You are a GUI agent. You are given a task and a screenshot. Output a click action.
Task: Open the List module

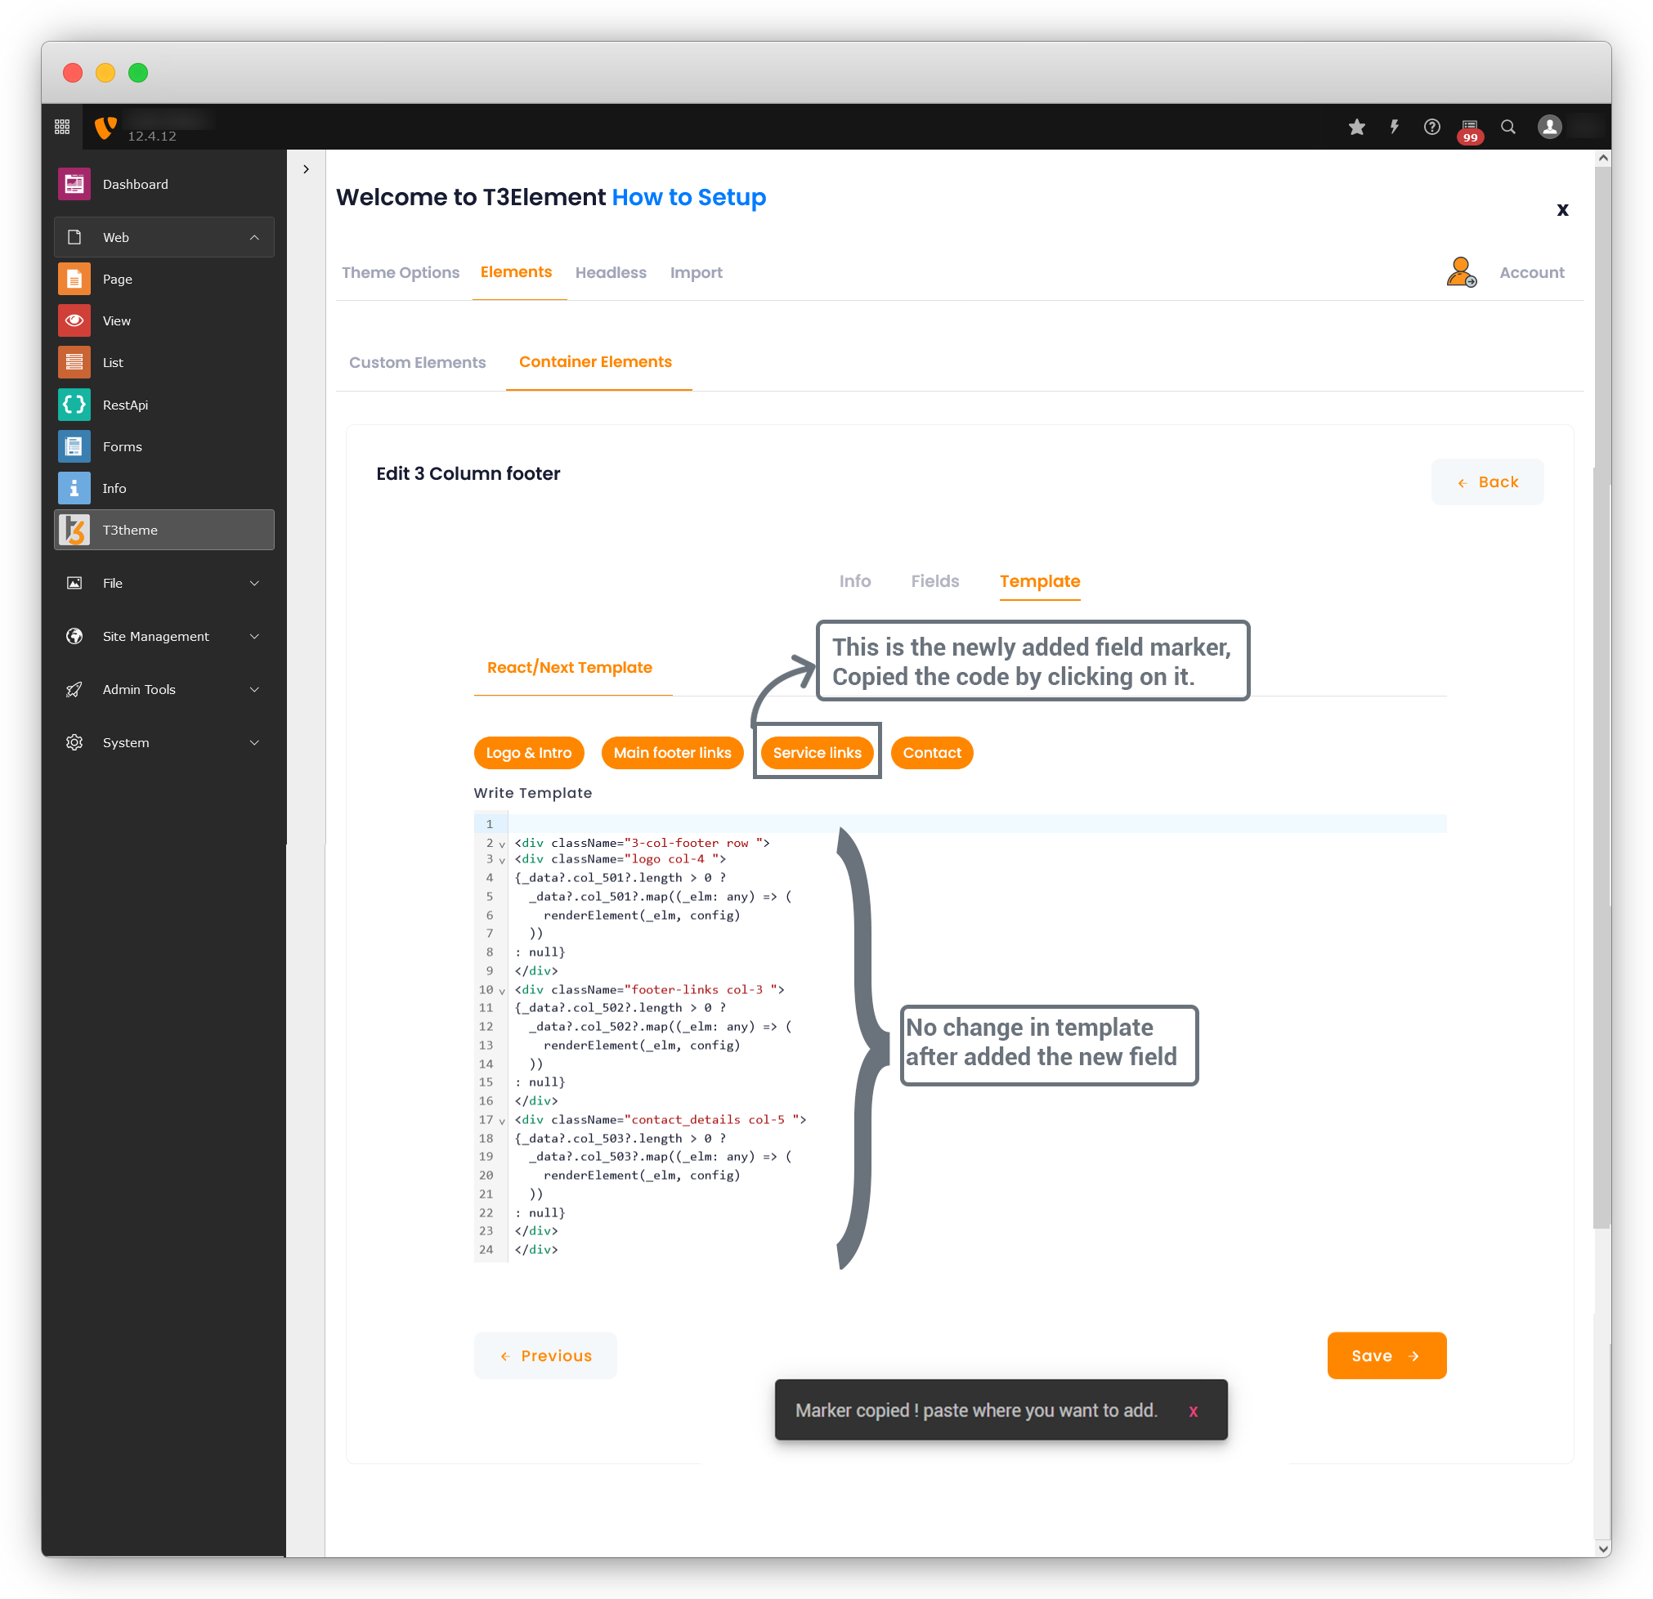[164, 363]
